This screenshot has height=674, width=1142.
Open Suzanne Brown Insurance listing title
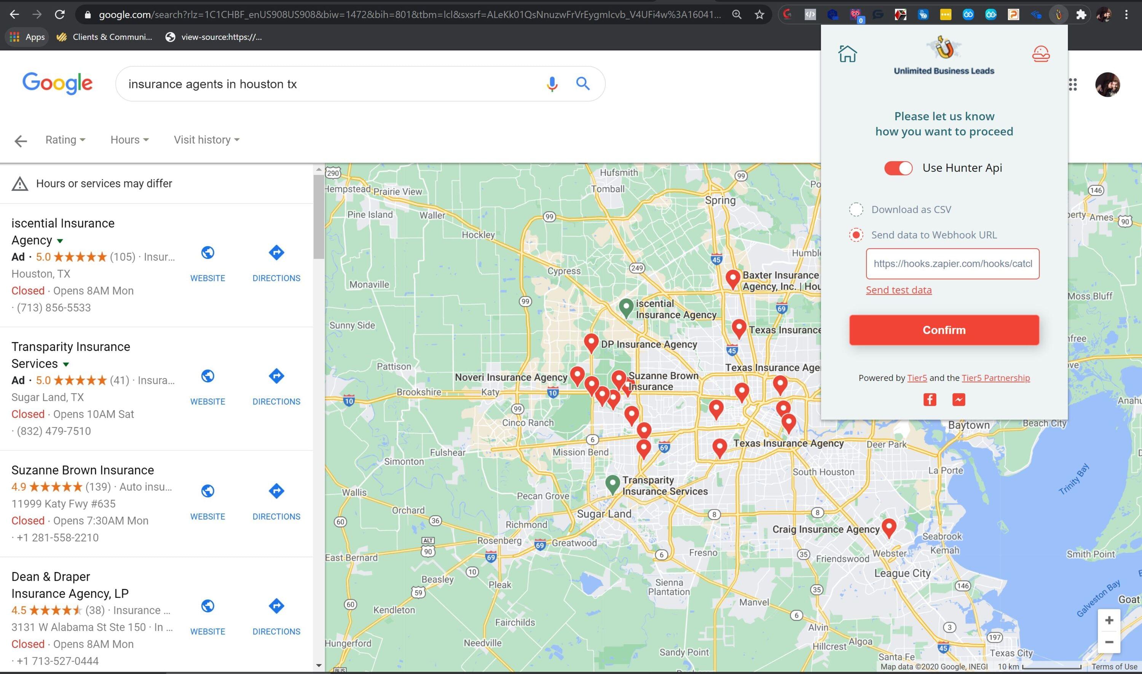tap(83, 470)
